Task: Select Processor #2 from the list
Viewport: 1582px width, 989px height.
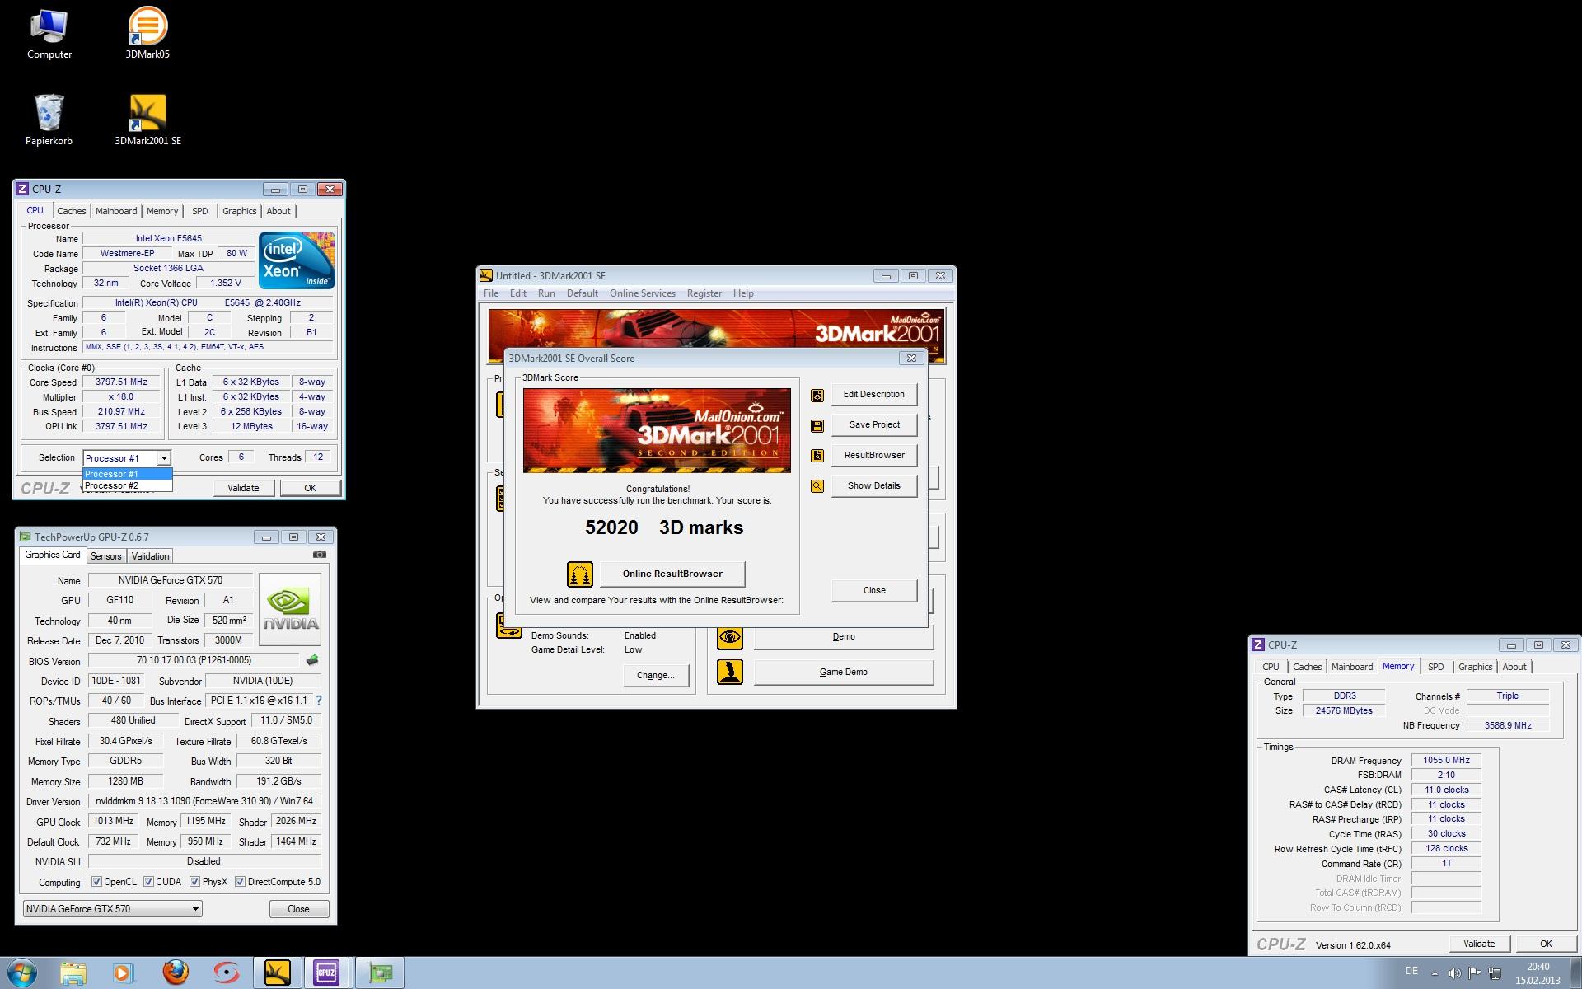Action: [127, 485]
